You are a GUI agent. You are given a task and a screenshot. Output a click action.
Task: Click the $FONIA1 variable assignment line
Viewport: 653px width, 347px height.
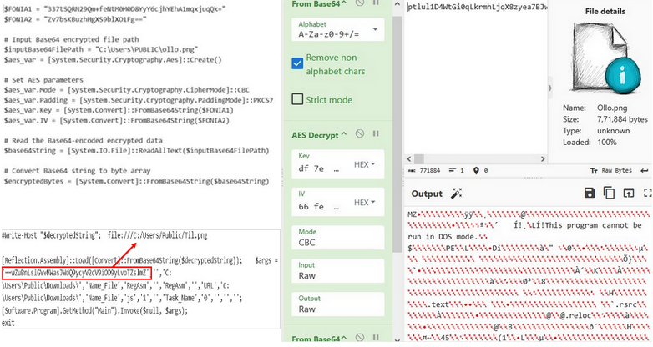[x=114, y=8]
